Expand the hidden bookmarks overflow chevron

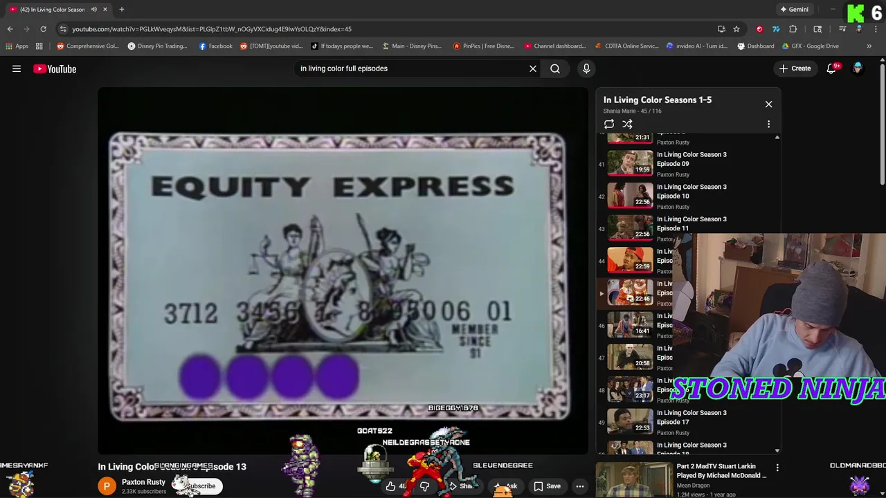point(869,46)
